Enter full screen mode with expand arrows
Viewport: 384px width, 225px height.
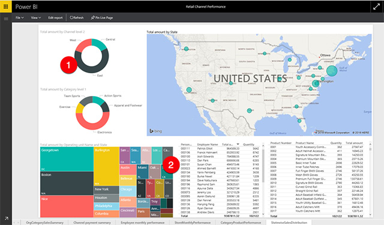pyautogui.click(x=376, y=7)
